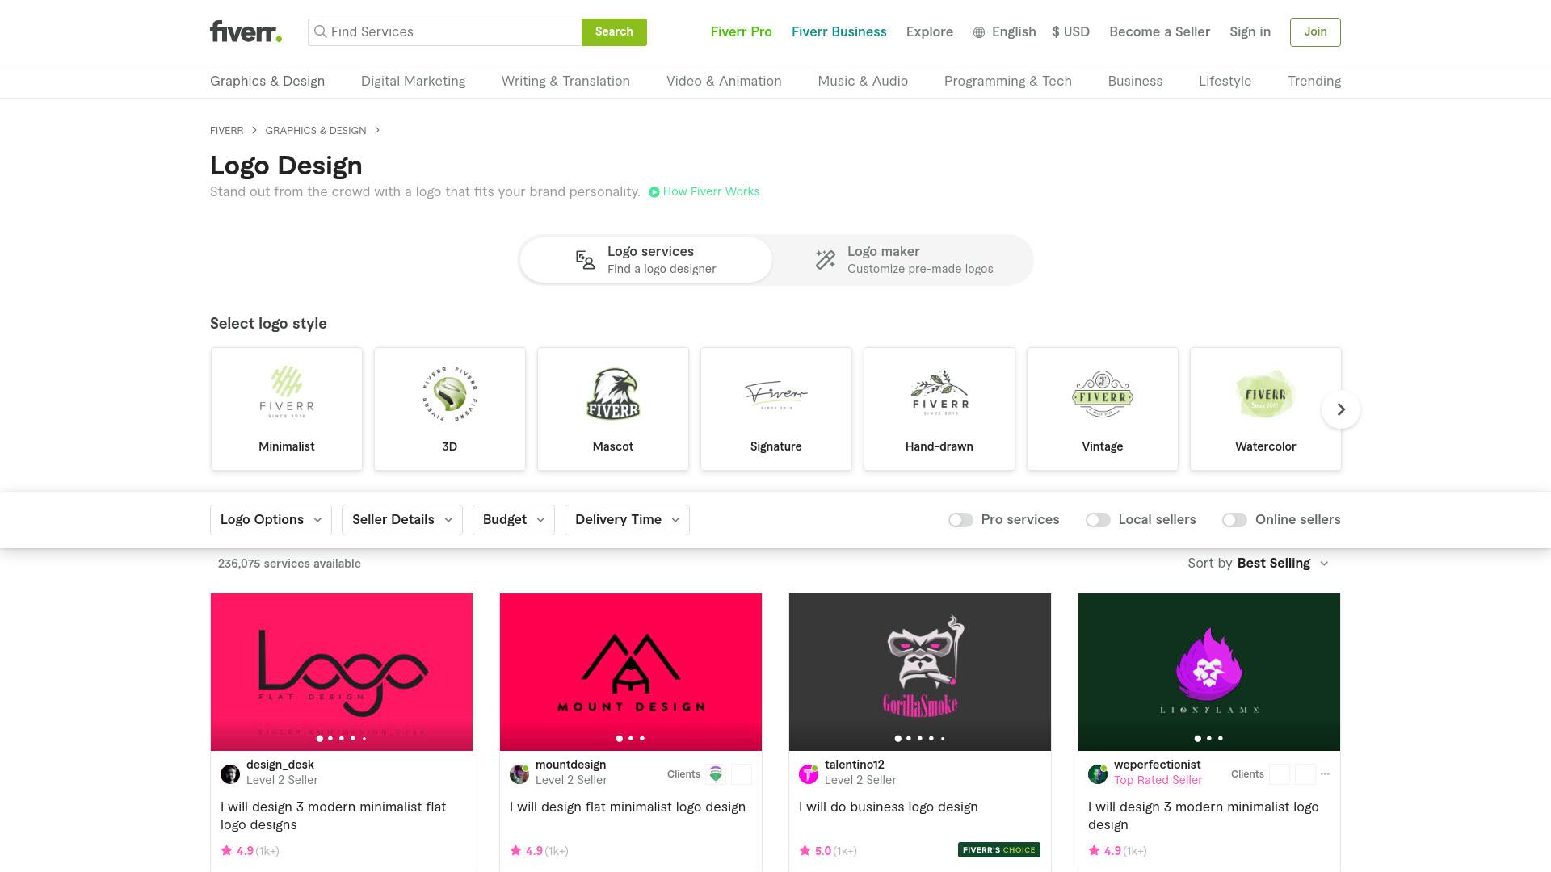Image resolution: width=1551 pixels, height=872 pixels.
Task: Select the 3D logo style icon
Action: 450,393
